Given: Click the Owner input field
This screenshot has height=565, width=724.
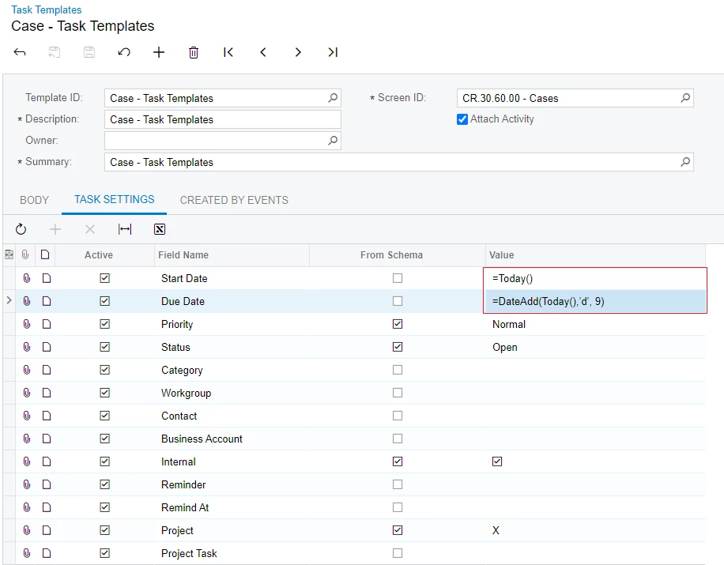Looking at the screenshot, I should tap(223, 141).
